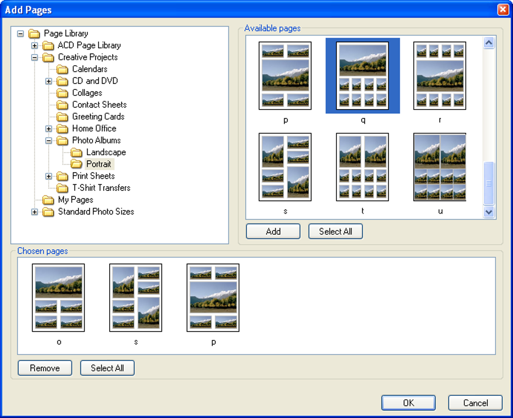Select available page layout r
Viewport: 513px width, 418px height.
click(x=440, y=76)
